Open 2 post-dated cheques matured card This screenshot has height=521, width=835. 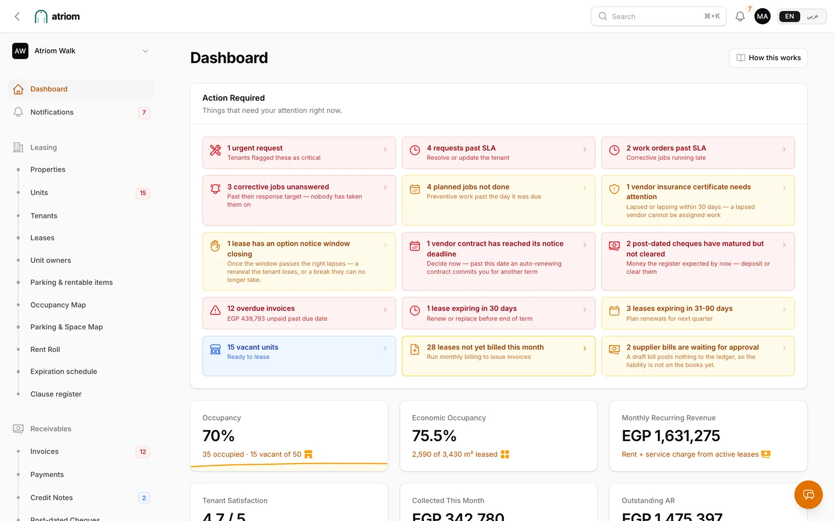click(x=698, y=261)
